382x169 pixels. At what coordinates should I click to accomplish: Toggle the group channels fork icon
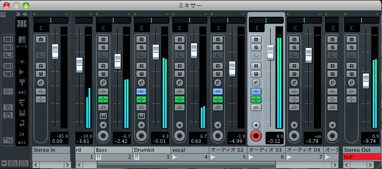tap(22, 82)
